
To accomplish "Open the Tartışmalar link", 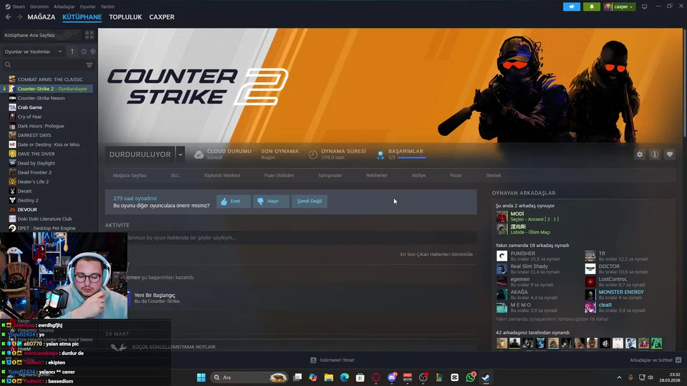I will pos(330,175).
